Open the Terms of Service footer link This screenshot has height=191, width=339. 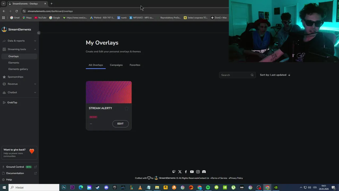(x=219, y=178)
